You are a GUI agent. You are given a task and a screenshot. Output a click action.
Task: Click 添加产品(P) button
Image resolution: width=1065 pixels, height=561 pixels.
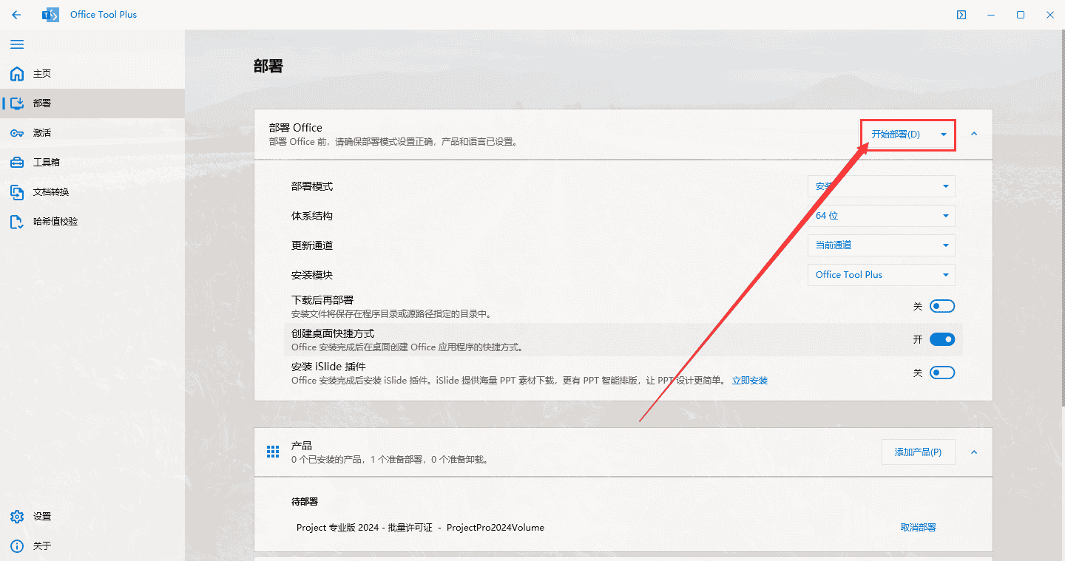pos(918,452)
